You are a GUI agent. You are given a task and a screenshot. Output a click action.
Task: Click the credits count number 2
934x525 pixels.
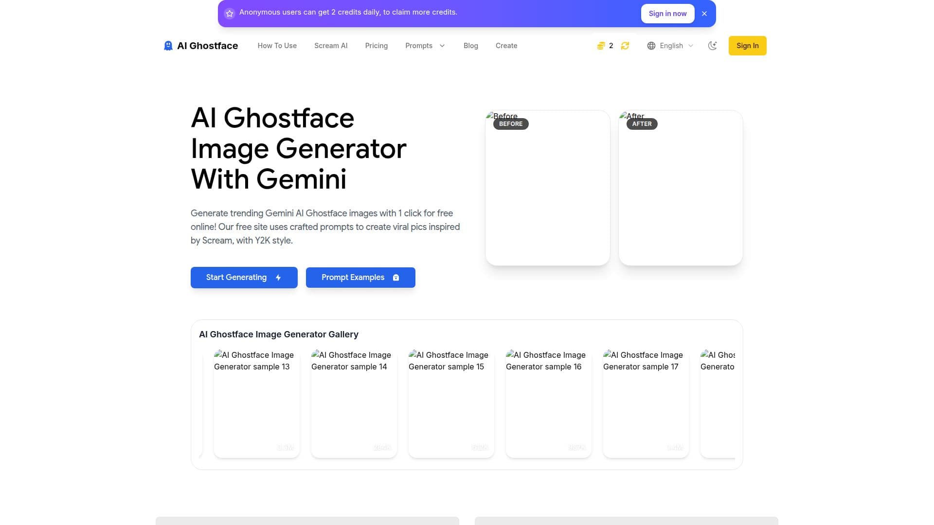pyautogui.click(x=611, y=46)
